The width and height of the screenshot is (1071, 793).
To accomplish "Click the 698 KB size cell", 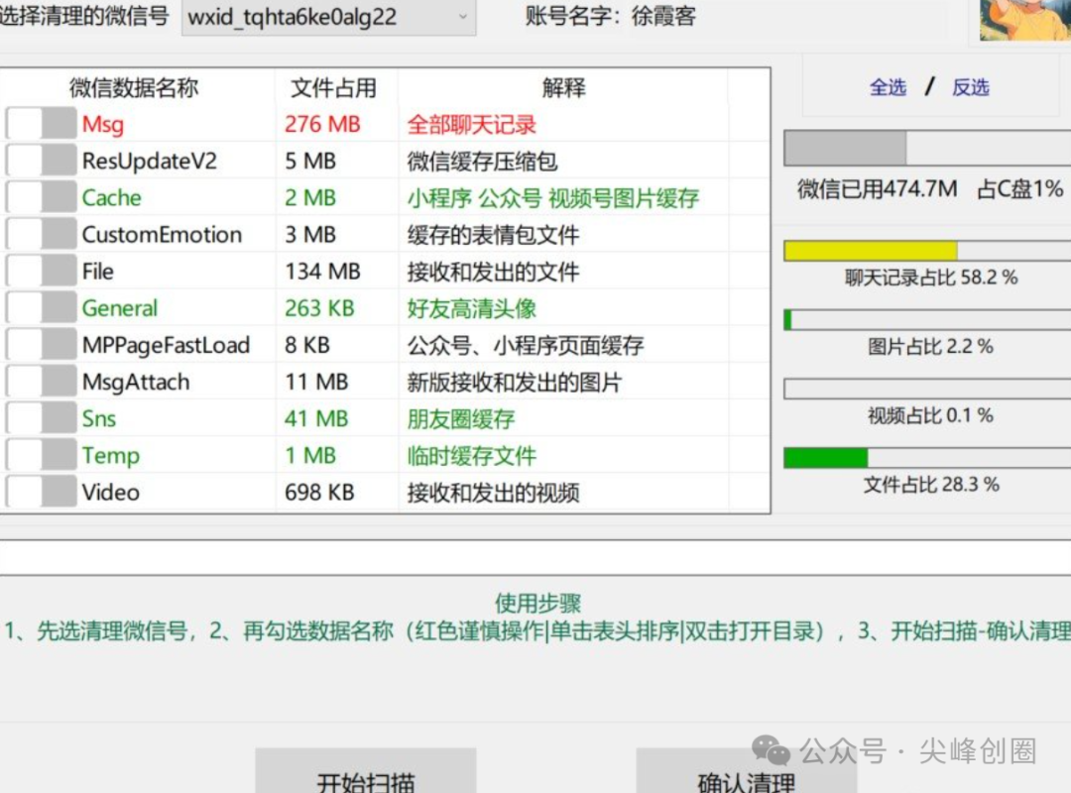I will [x=319, y=493].
